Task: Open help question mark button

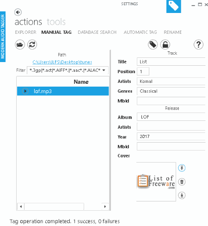Action: (x=198, y=44)
